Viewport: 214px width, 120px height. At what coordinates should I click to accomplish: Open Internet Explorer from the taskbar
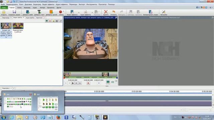tap(12, 117)
